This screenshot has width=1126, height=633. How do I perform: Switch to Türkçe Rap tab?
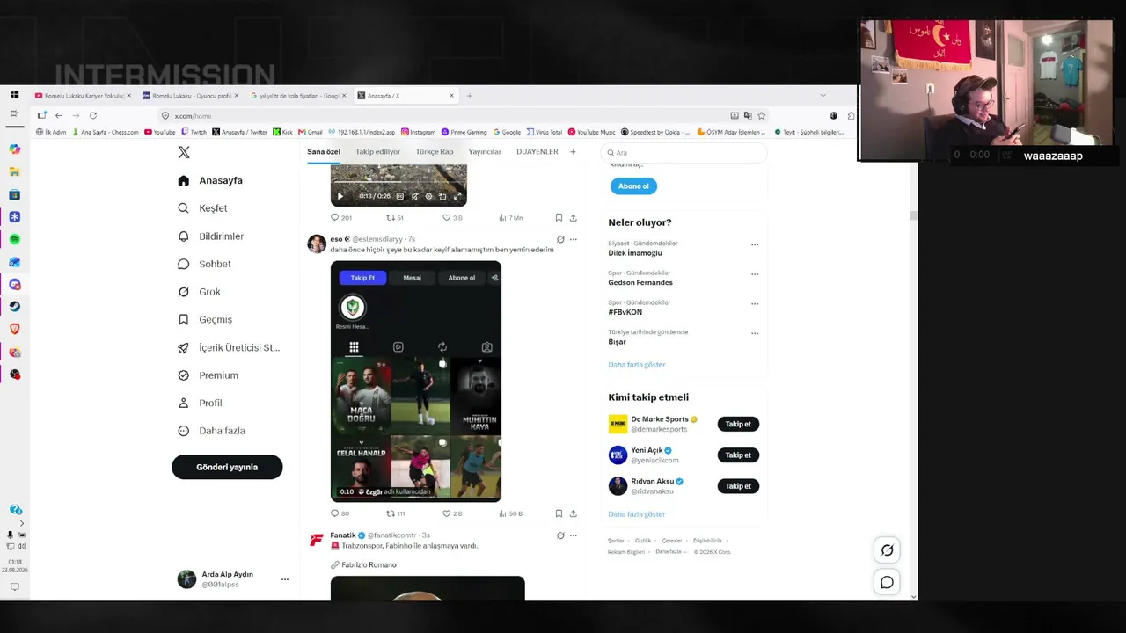pyautogui.click(x=435, y=152)
